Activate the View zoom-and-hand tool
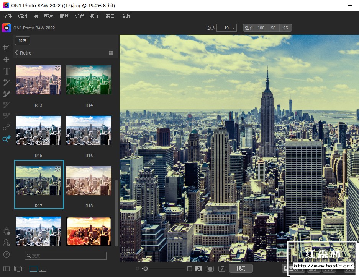 point(7,139)
